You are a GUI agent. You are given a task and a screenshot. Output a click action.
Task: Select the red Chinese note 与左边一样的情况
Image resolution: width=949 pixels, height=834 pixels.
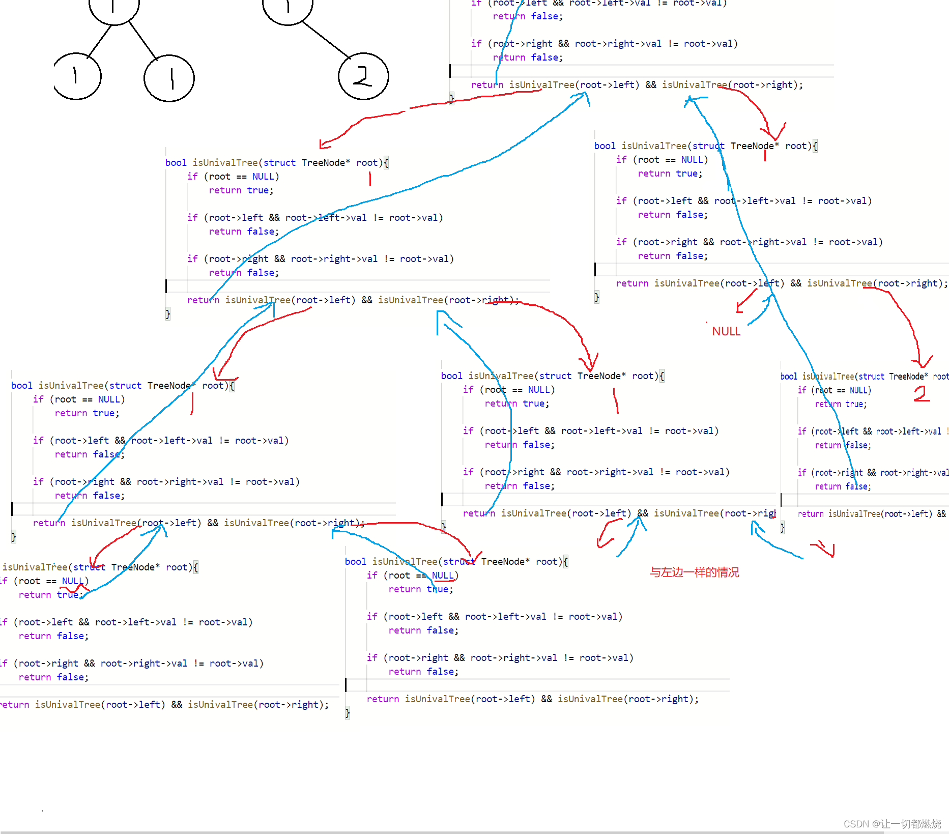(x=694, y=572)
